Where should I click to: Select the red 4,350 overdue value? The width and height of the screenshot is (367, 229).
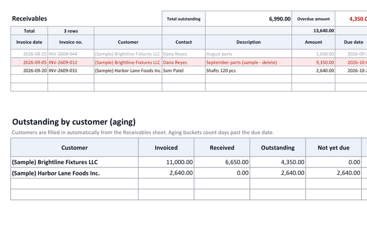(x=351, y=19)
